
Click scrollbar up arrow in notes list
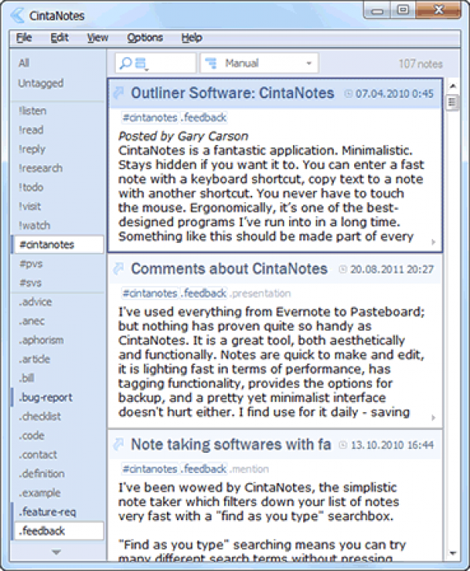pos(453,86)
